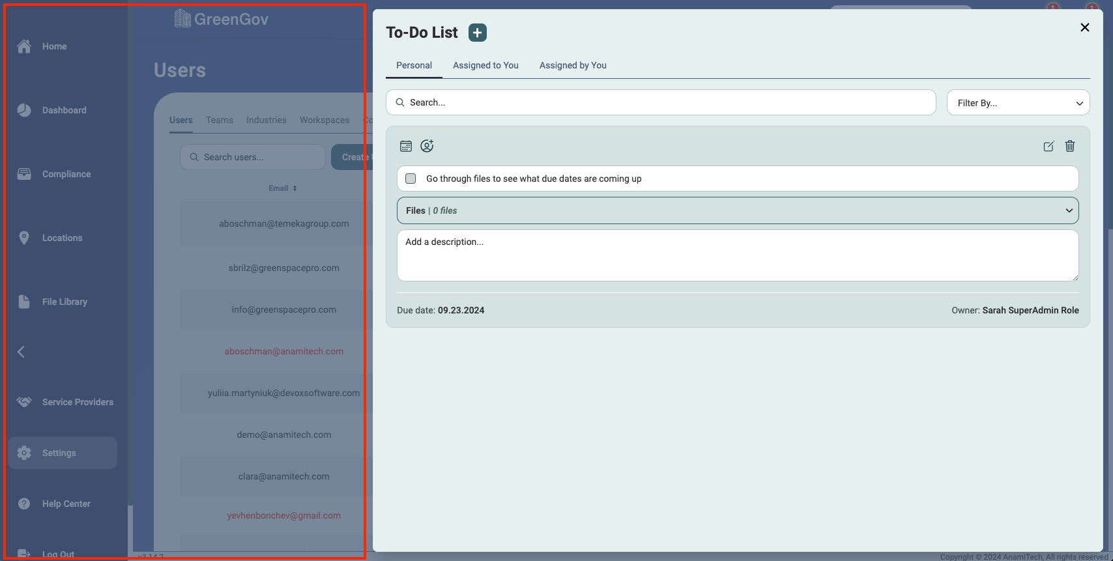Delete the to-do item with trash icon
Viewport: 1113px width, 561px height.
point(1070,146)
